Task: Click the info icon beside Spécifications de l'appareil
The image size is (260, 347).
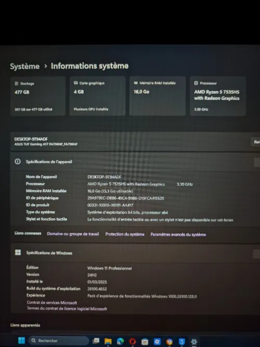Action: click(18, 162)
